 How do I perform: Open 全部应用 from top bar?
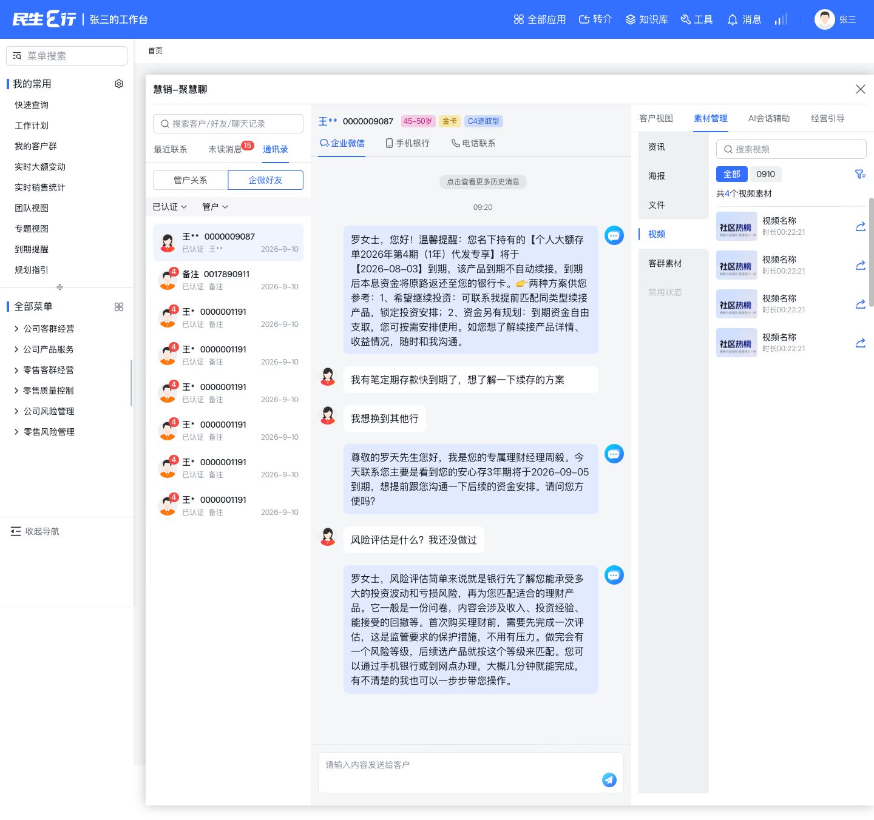click(x=540, y=19)
